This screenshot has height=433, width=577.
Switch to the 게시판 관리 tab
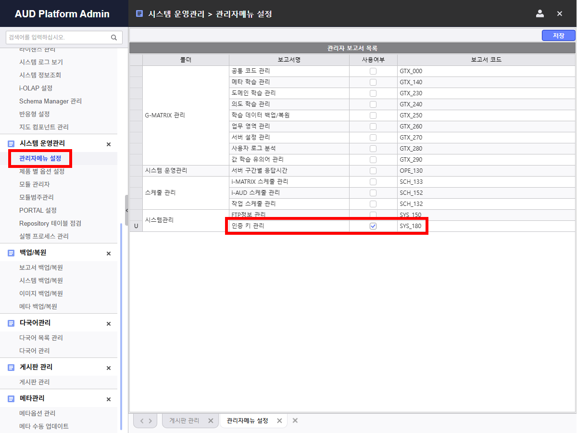(184, 420)
